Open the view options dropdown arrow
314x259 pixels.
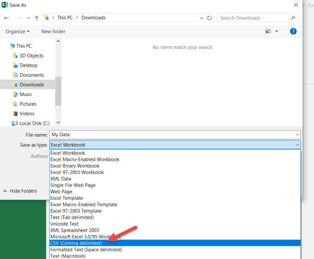276,31
